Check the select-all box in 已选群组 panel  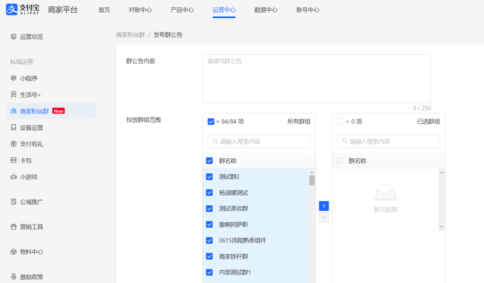341,122
